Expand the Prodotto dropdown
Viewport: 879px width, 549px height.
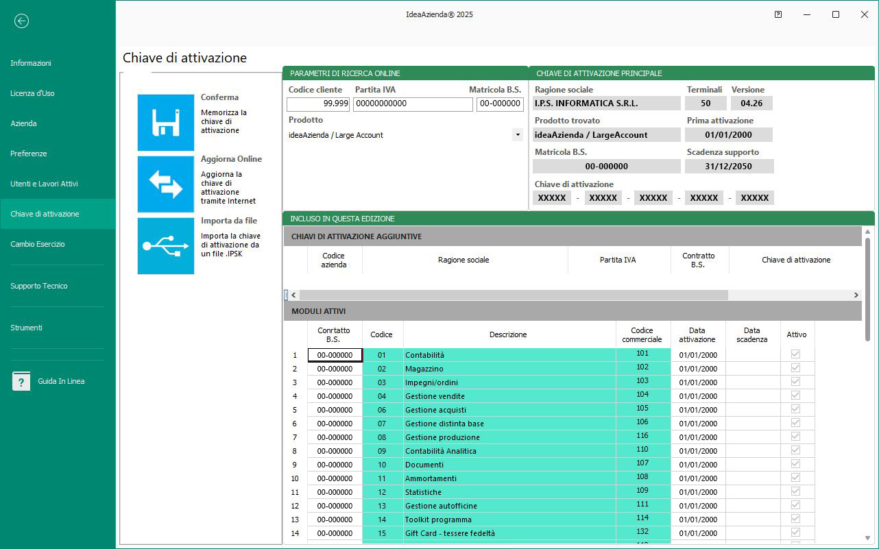[518, 135]
